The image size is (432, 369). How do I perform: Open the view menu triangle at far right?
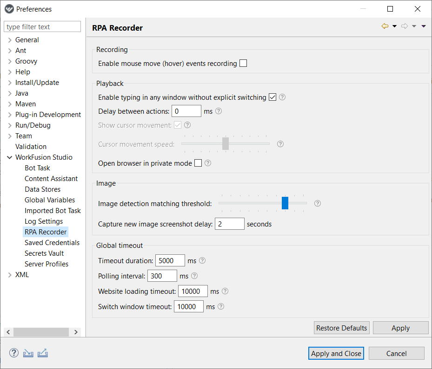coord(424,26)
